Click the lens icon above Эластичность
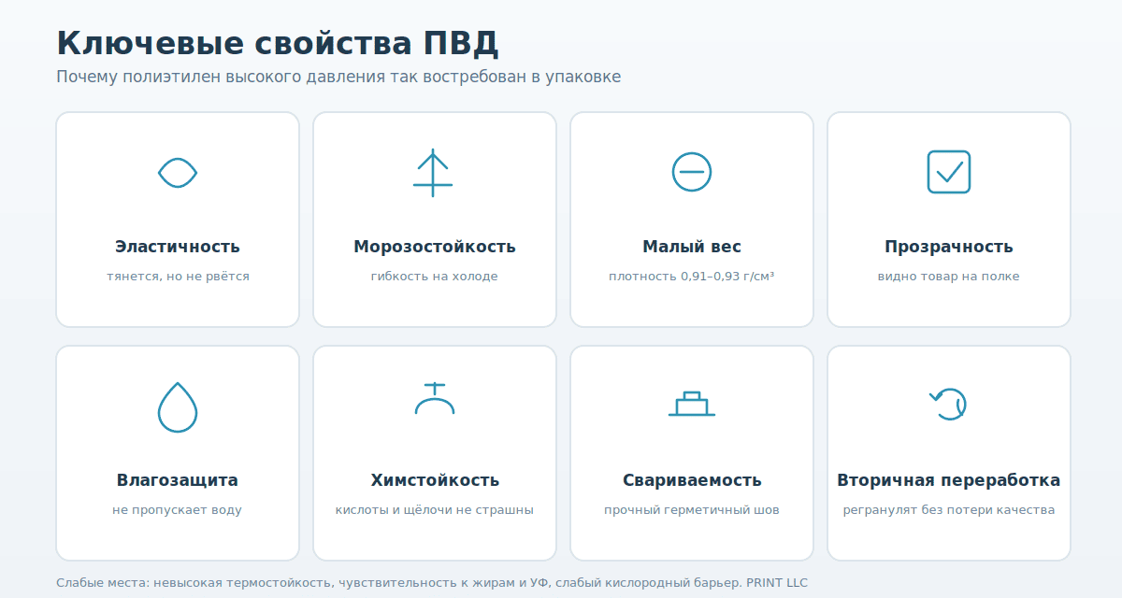The image size is (1122, 598). 178,172
